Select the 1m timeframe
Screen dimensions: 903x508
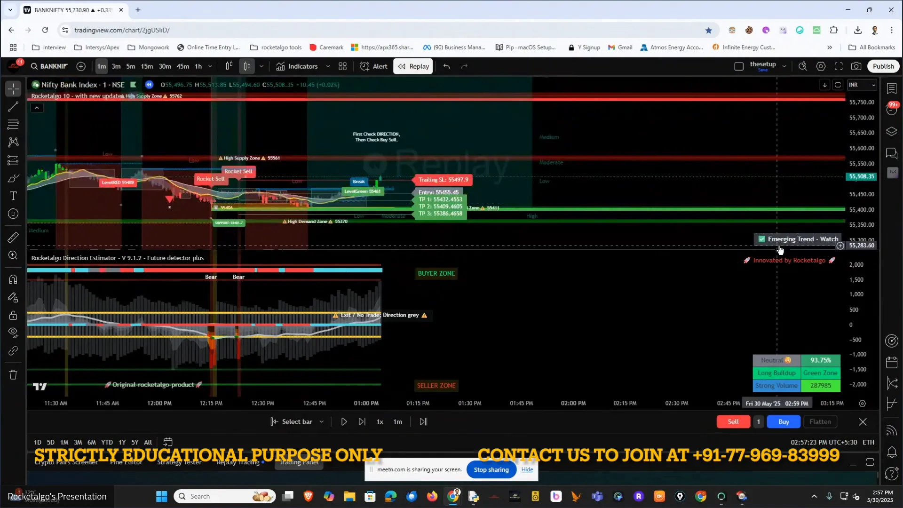pyautogui.click(x=102, y=66)
